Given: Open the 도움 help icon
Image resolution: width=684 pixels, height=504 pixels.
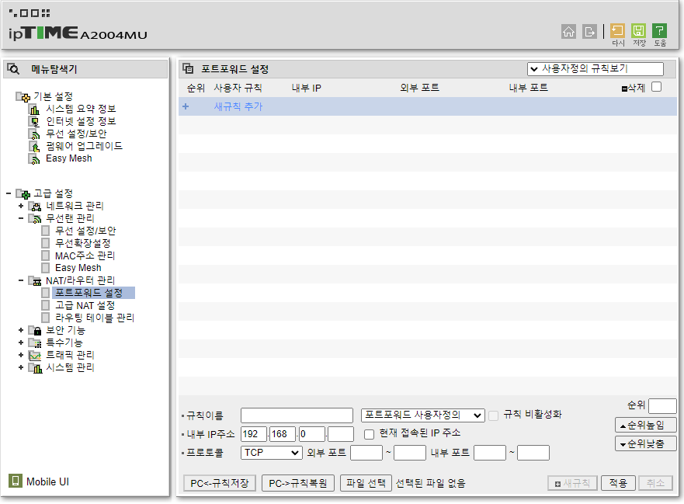Looking at the screenshot, I should (660, 31).
